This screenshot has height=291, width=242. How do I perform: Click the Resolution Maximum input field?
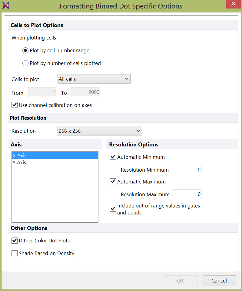(x=186, y=194)
